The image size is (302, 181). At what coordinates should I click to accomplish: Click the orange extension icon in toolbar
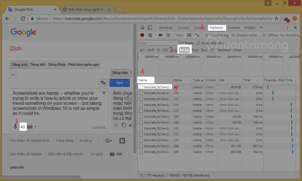pos(295,18)
